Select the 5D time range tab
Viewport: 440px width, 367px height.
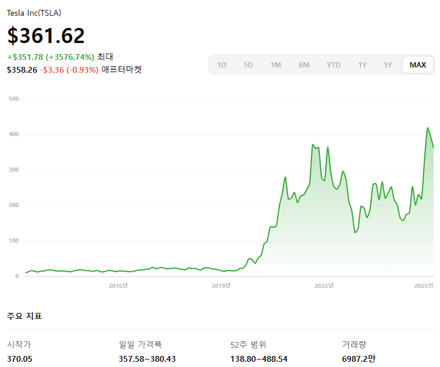click(248, 65)
